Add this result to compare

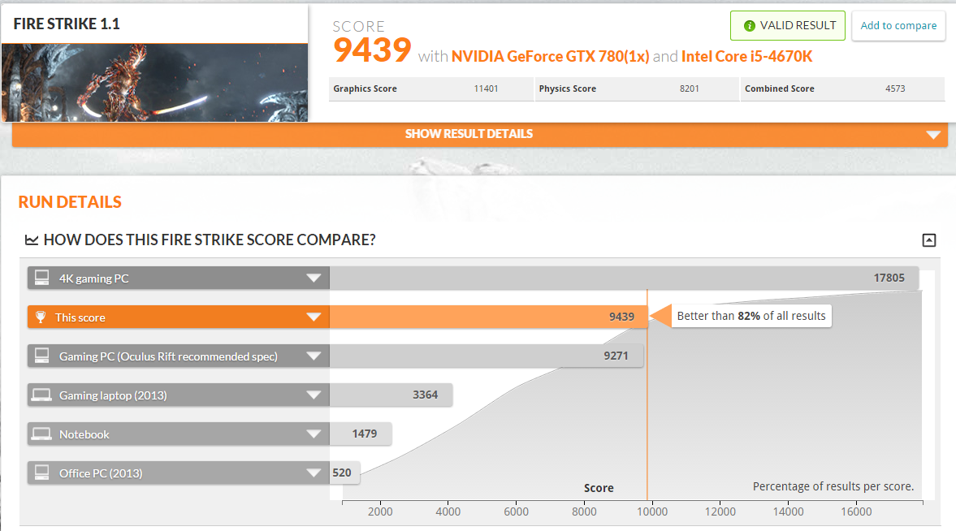(x=898, y=26)
